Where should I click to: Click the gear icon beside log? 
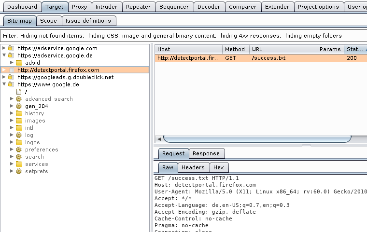click(19, 135)
